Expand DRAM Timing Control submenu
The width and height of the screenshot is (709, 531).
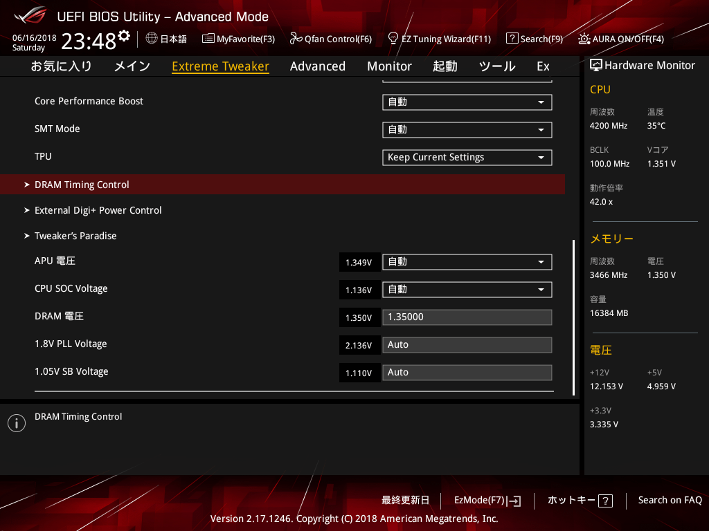[x=282, y=185]
